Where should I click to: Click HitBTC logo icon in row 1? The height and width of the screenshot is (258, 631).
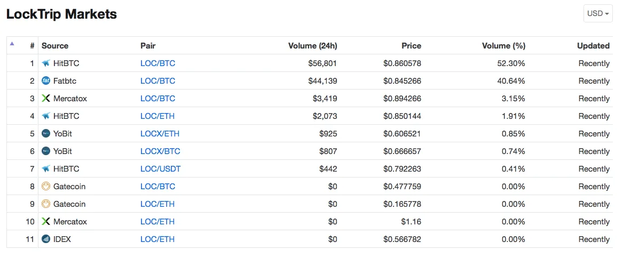(x=46, y=63)
